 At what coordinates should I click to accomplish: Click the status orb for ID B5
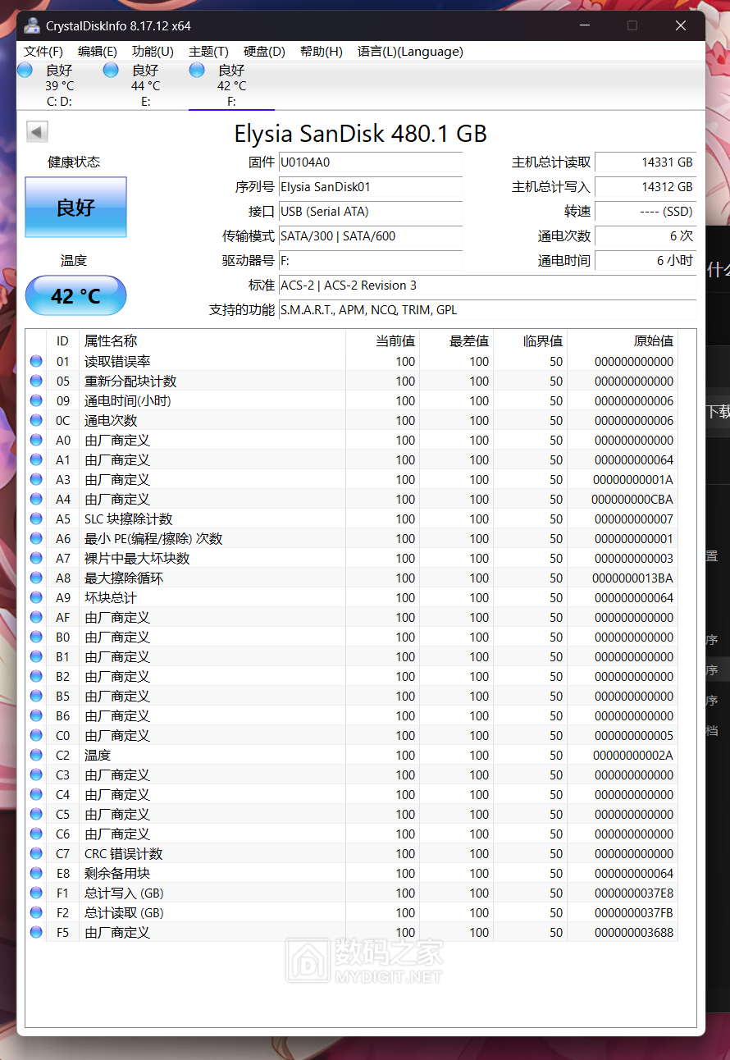click(x=36, y=696)
